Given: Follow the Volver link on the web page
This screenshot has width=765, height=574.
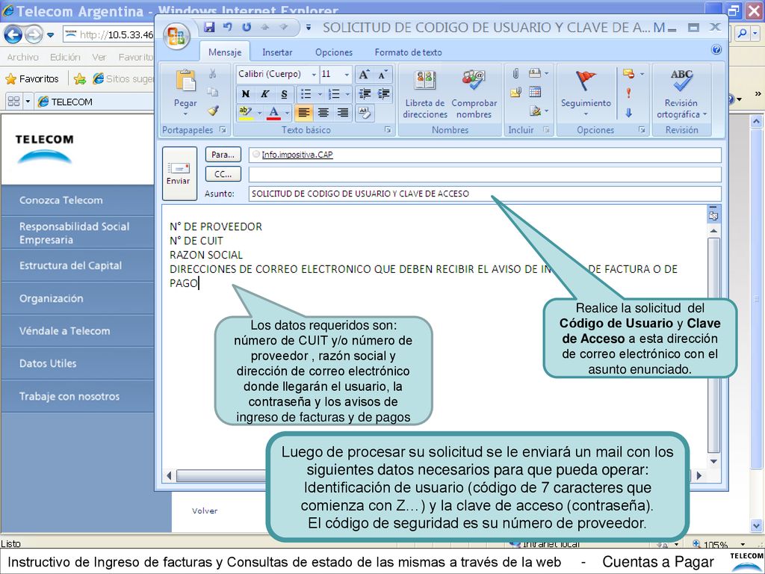Looking at the screenshot, I should 205,510.
